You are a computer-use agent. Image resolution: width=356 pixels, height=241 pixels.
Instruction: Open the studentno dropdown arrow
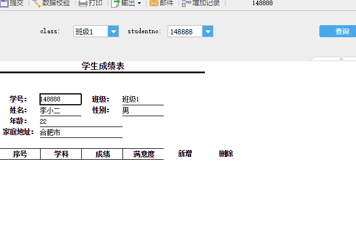coord(208,31)
